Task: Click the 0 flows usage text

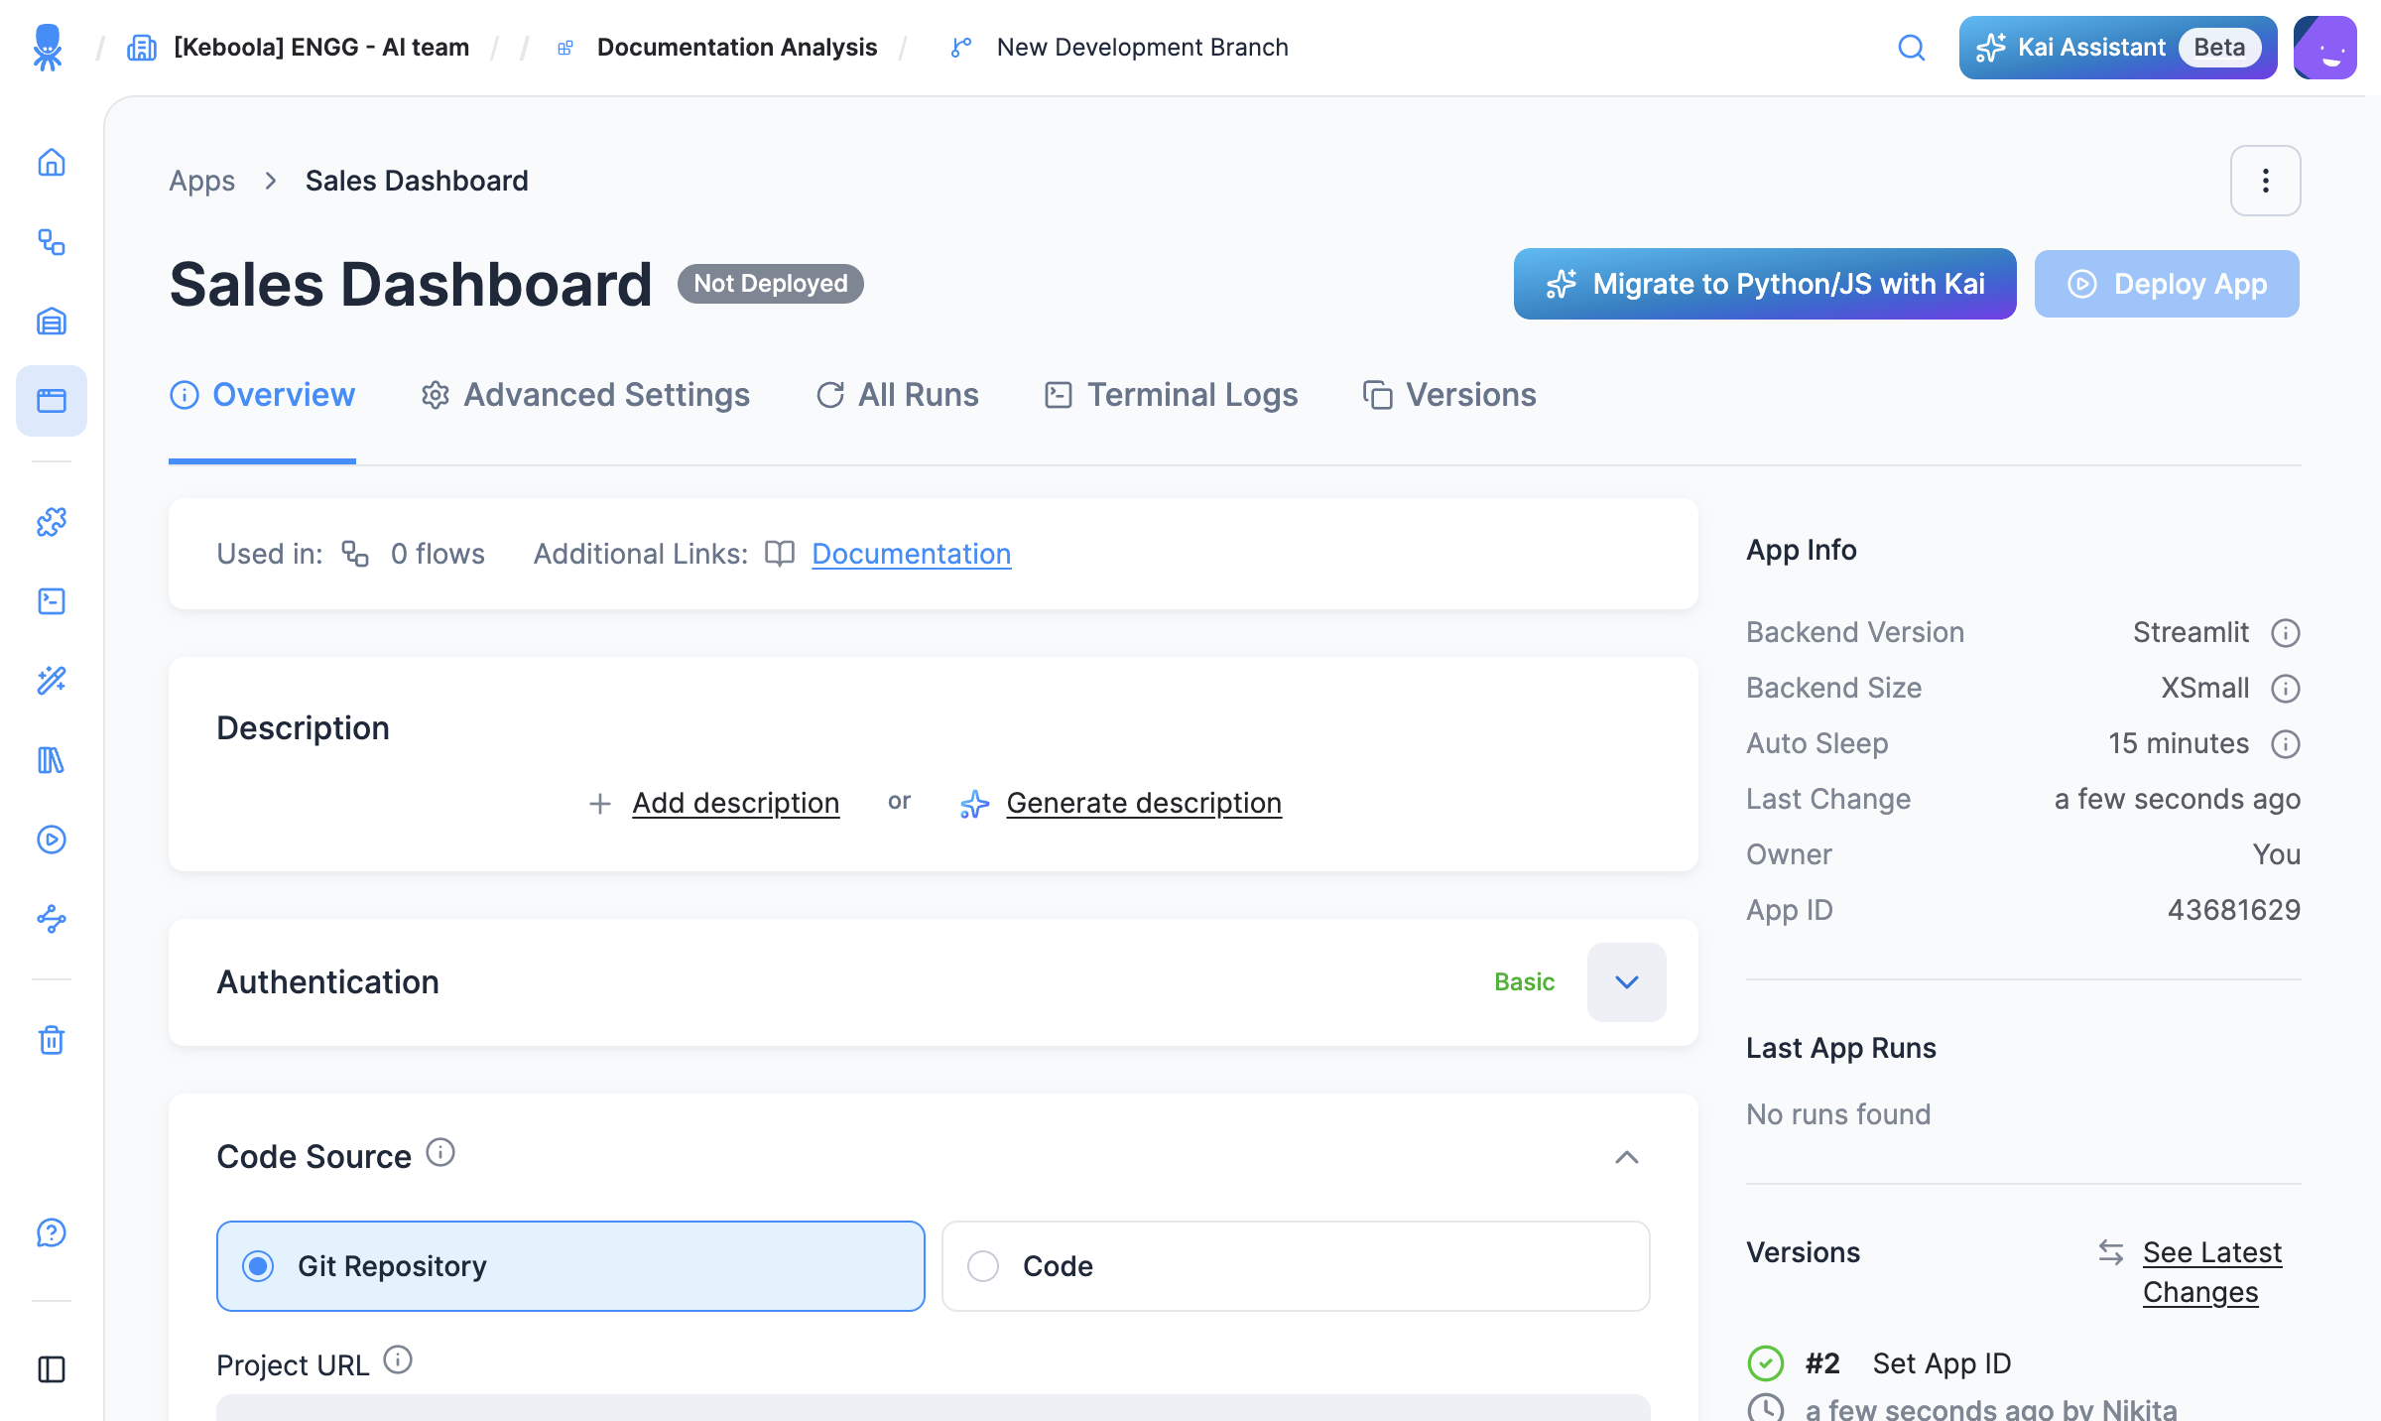Action: click(x=438, y=554)
